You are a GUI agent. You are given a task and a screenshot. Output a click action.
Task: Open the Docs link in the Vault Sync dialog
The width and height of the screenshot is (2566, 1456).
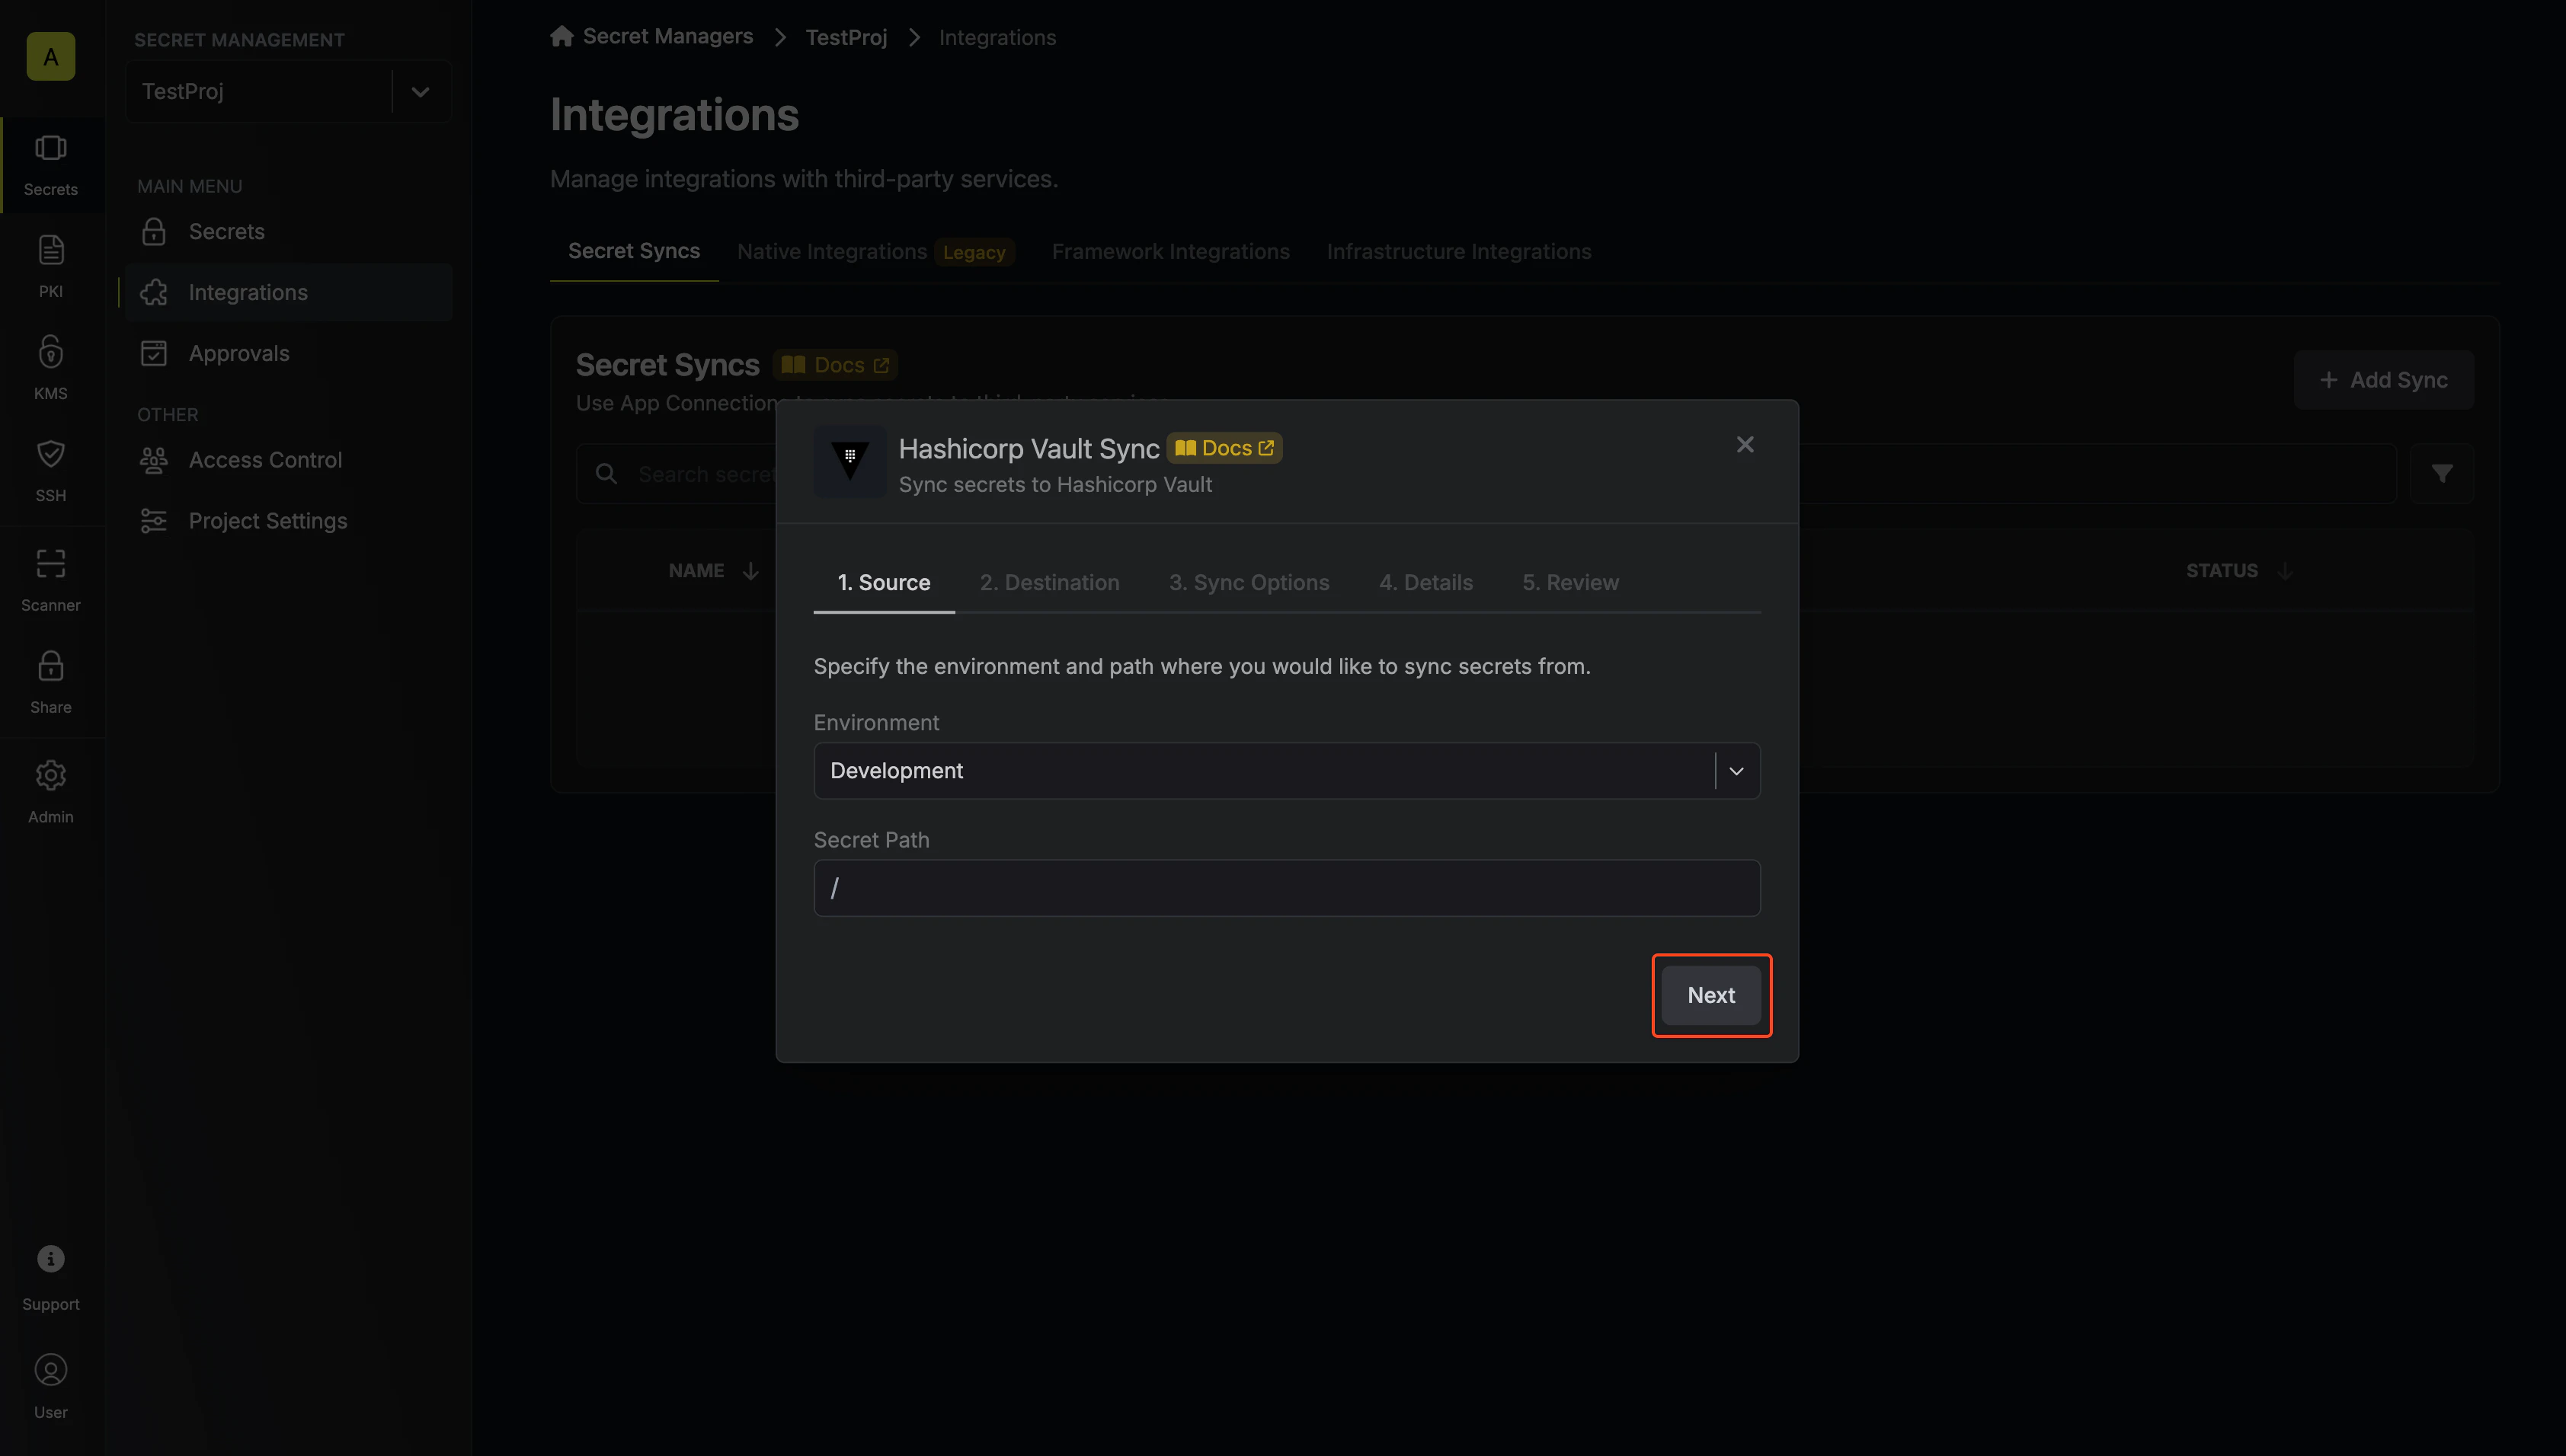pyautogui.click(x=1224, y=448)
